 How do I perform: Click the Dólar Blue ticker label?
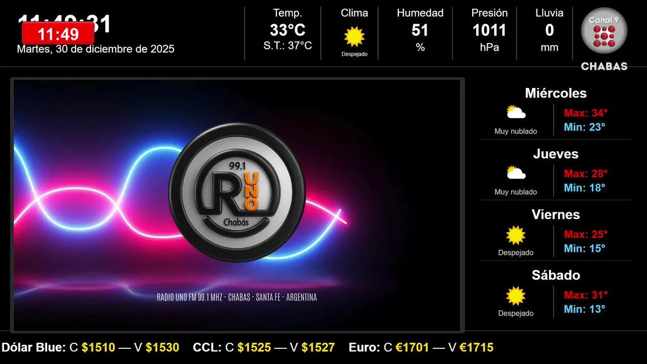[33, 347]
